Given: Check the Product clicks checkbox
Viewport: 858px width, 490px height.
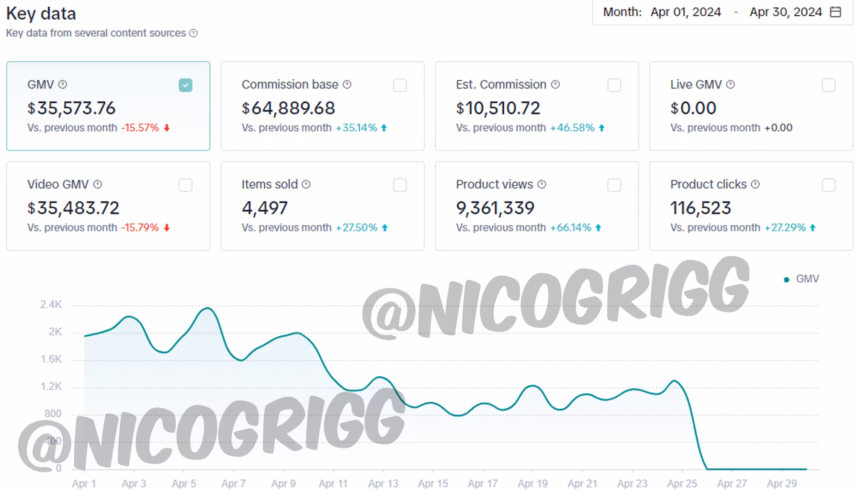Looking at the screenshot, I should (x=828, y=185).
